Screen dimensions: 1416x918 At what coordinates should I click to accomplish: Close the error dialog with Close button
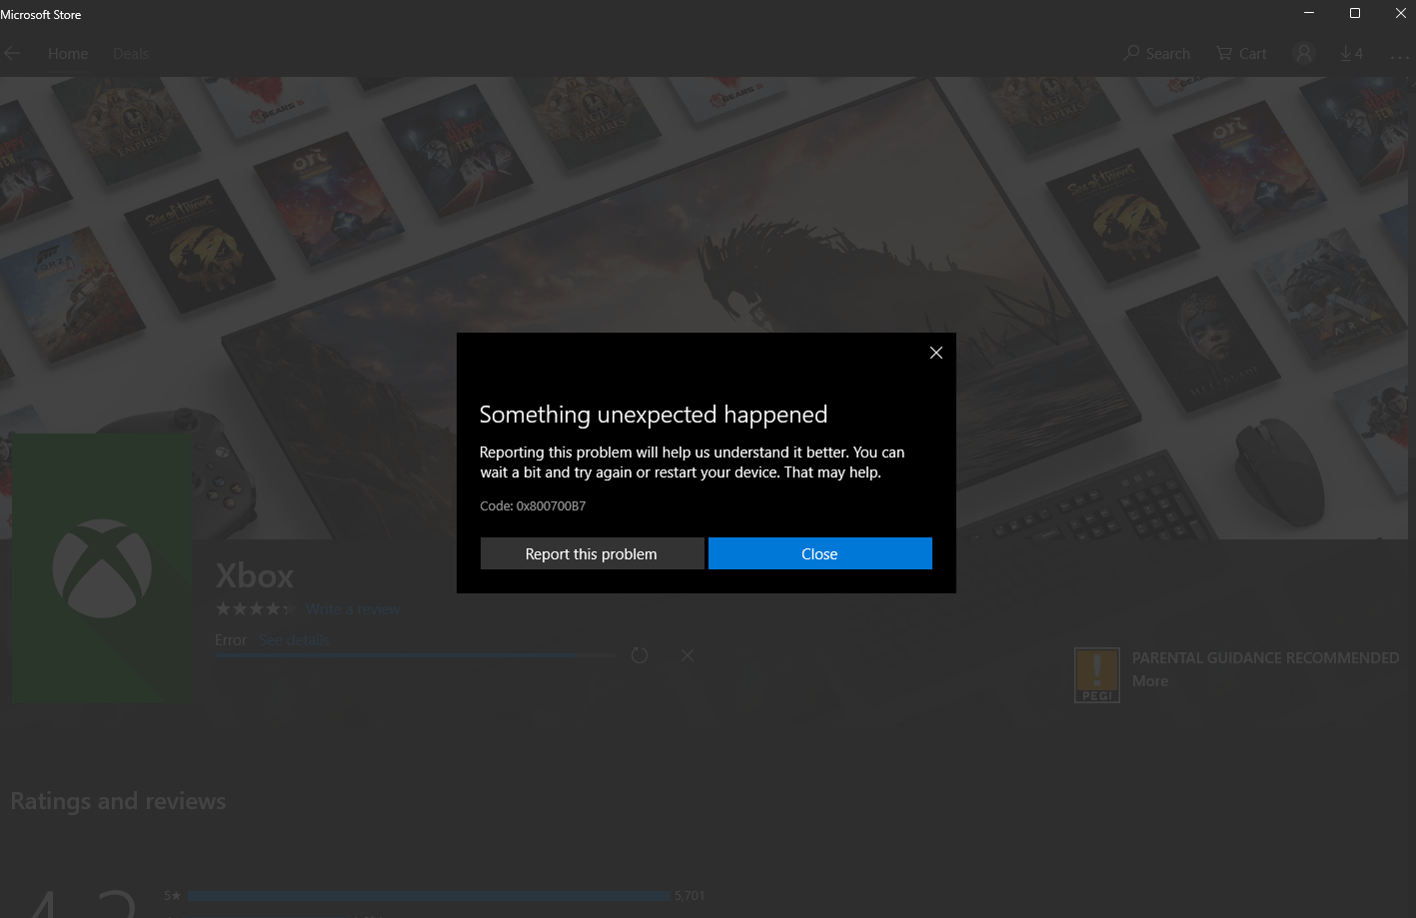tap(819, 553)
